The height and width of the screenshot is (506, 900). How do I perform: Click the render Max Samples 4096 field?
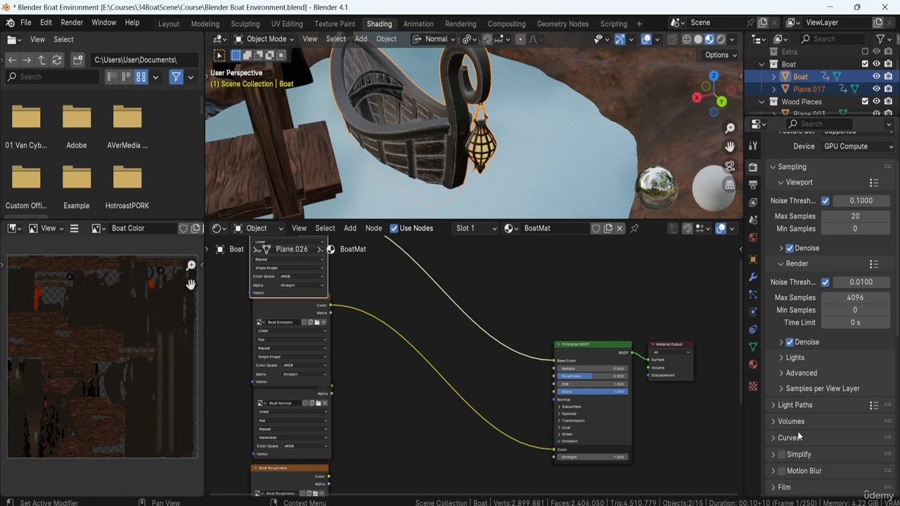(855, 298)
